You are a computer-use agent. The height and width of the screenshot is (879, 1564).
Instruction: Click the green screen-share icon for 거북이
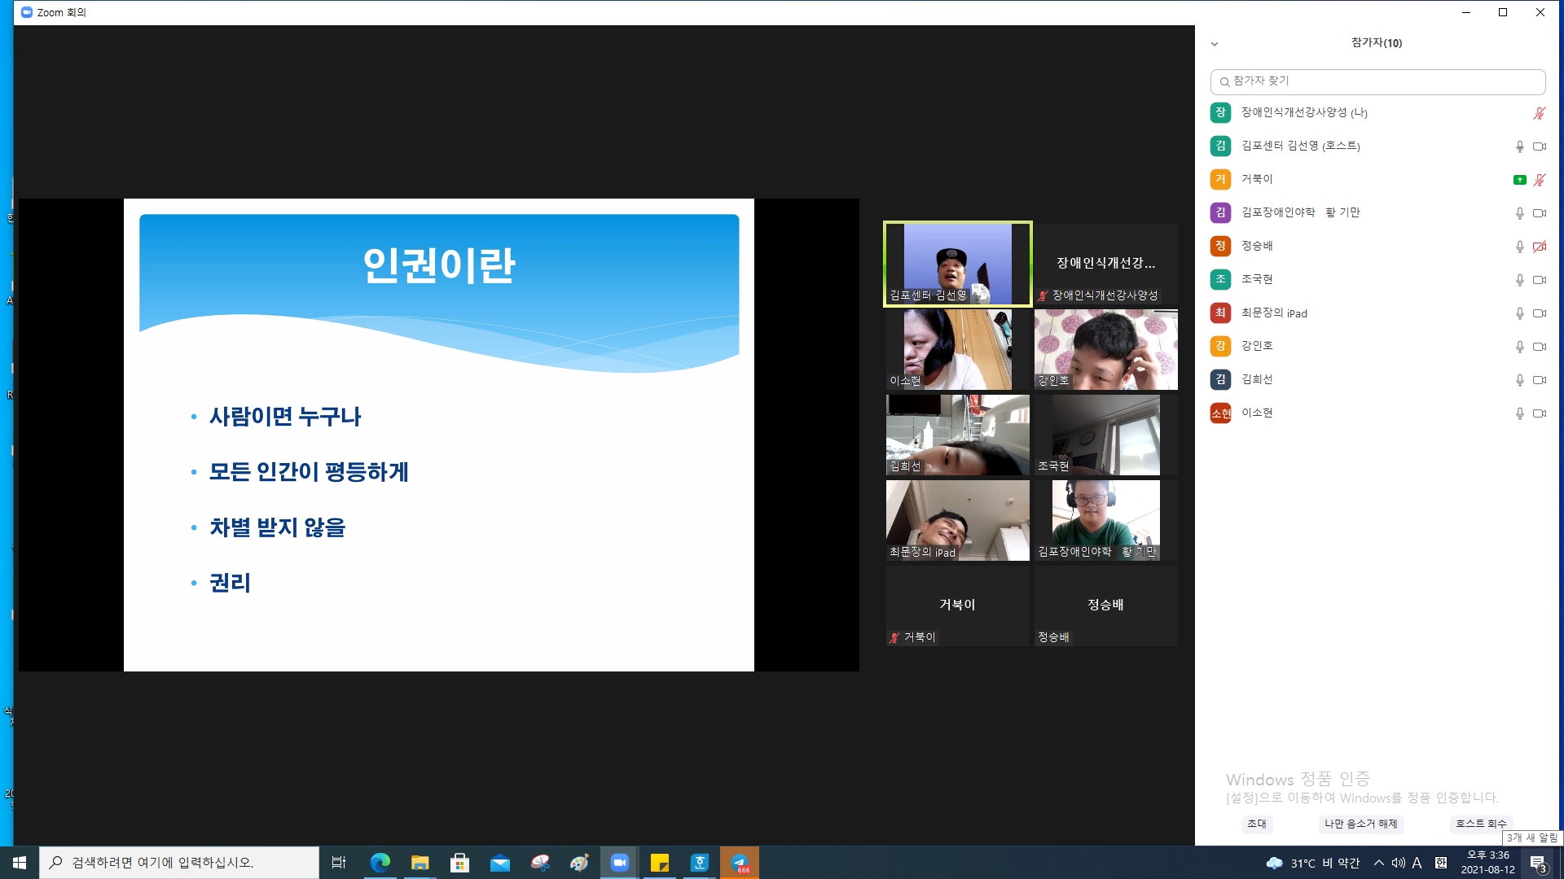[x=1519, y=180]
